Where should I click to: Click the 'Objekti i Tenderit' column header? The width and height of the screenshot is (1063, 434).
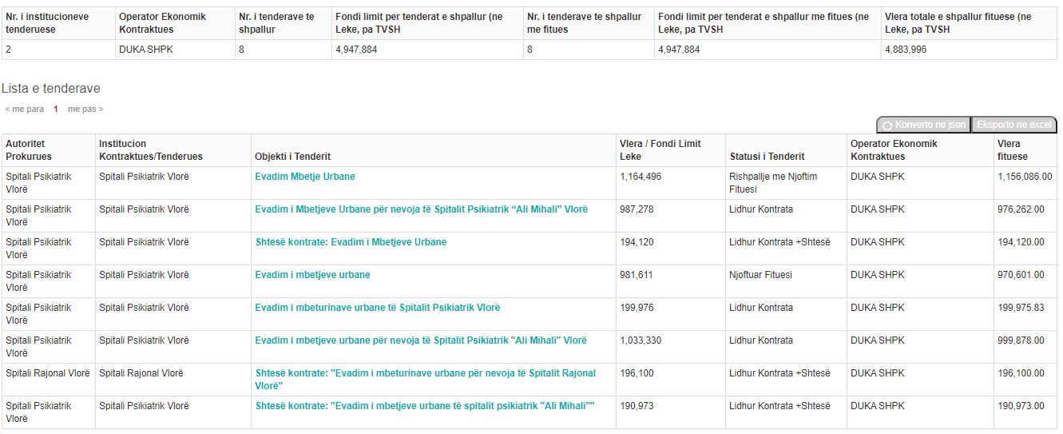(x=292, y=157)
